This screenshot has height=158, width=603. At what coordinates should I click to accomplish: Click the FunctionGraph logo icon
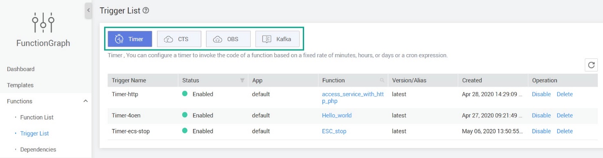[43, 22]
